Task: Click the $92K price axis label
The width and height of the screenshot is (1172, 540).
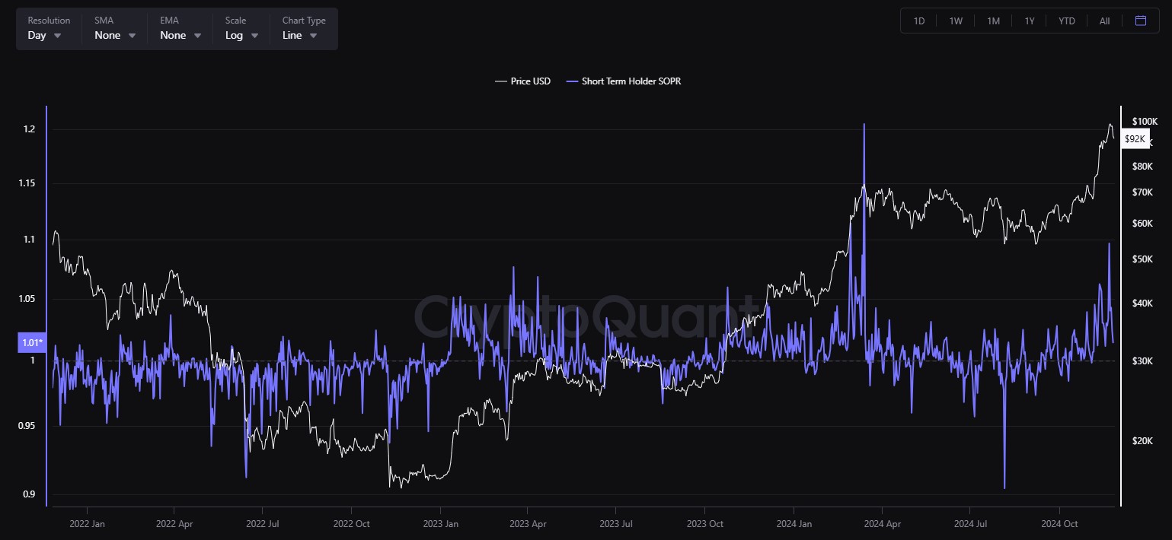Action: click(x=1134, y=138)
